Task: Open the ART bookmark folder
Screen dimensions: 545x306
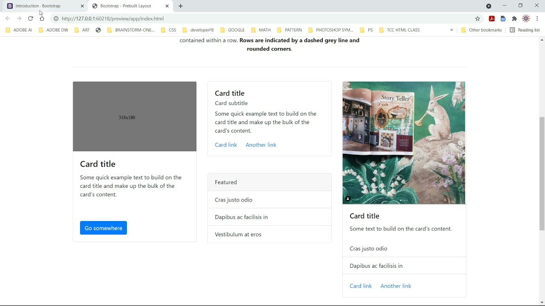Action: (x=82, y=30)
